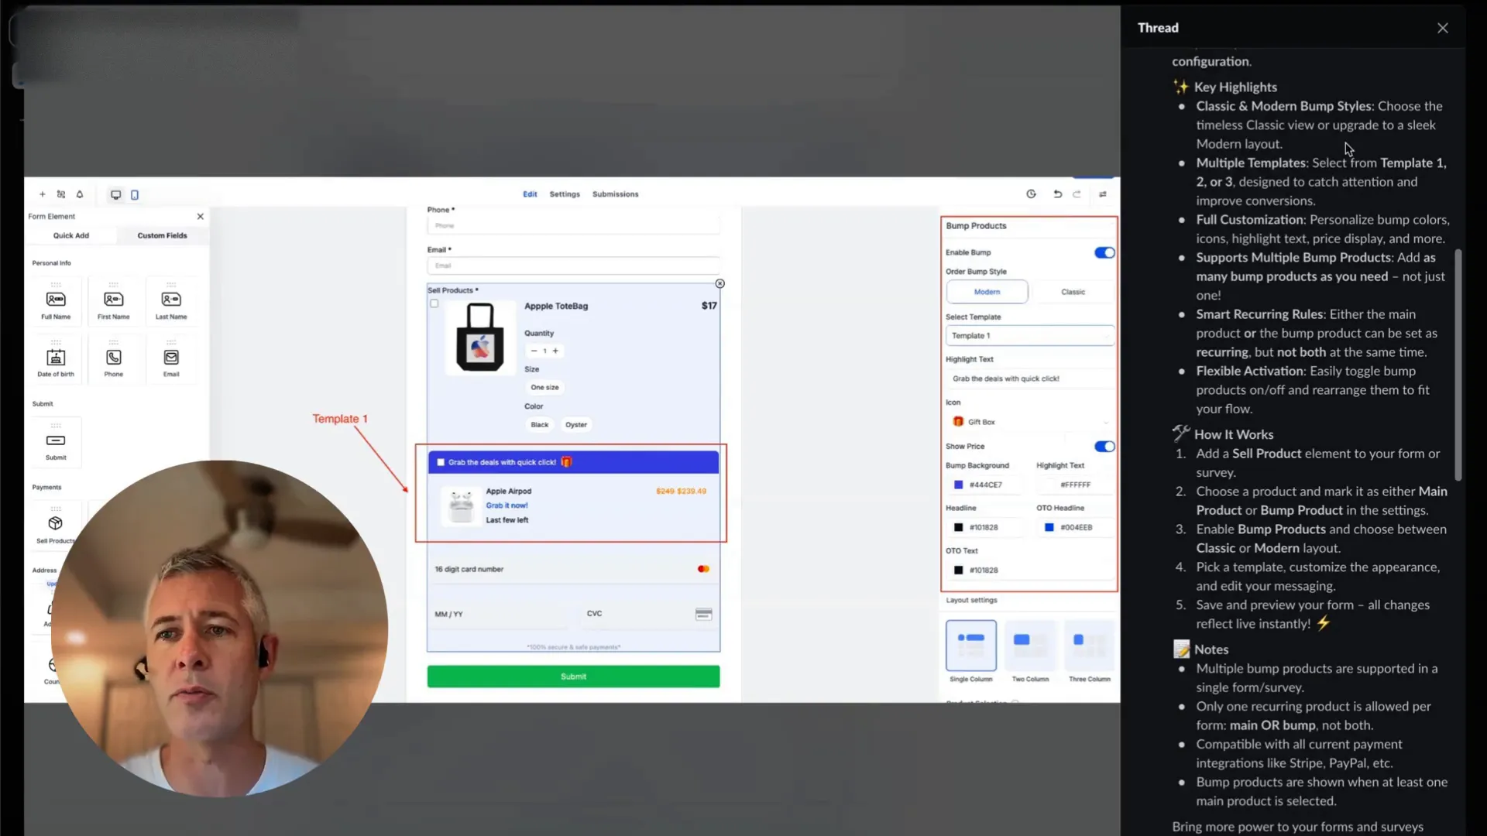This screenshot has width=1487, height=836.
Task: Click the Apple Airpod product thumbnail
Action: 462,506
